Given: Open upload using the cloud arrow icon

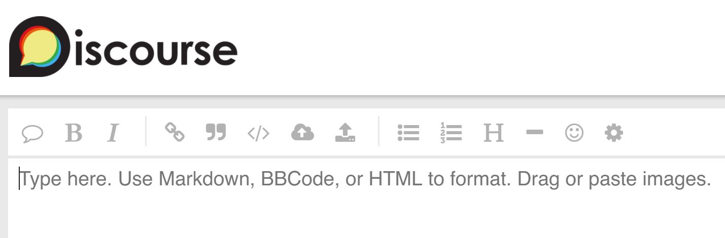Looking at the screenshot, I should tap(302, 133).
